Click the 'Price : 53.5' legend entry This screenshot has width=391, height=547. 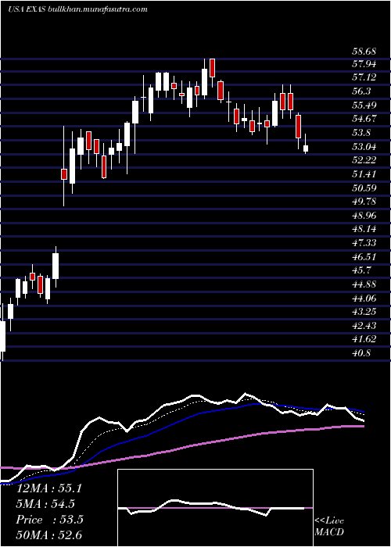tap(49, 520)
